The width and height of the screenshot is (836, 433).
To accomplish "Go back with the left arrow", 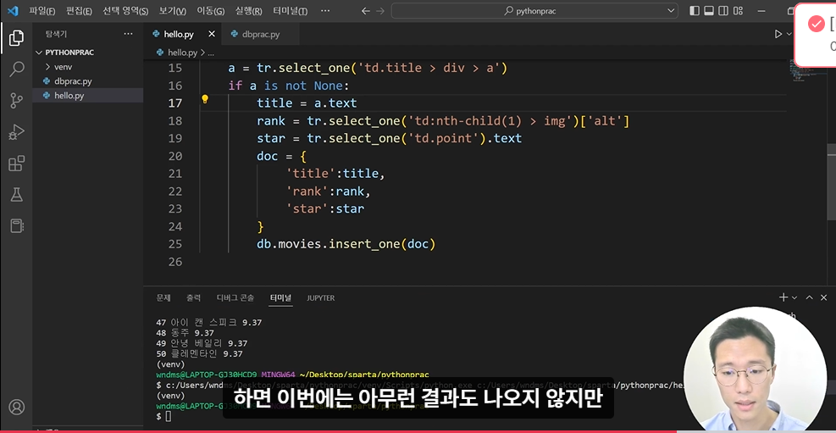I will coord(365,11).
